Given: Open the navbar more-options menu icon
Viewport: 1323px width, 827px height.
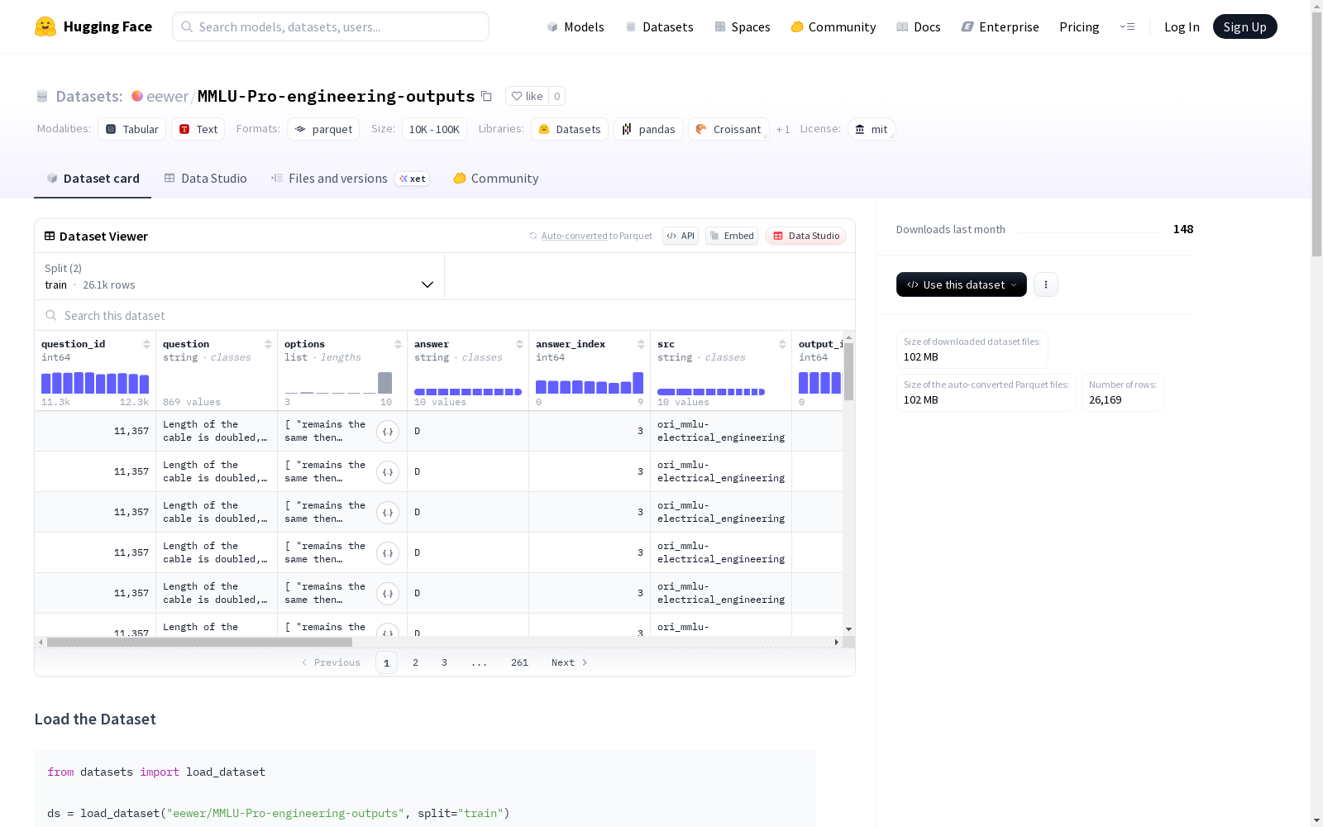Looking at the screenshot, I should (x=1127, y=26).
